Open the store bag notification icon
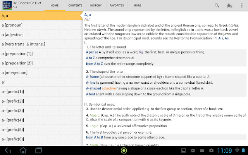Image resolution: width=248 pixels, height=155 pixels. point(211,150)
